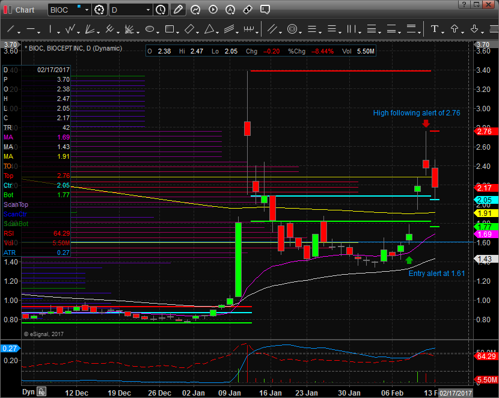Expand the rectangle tool options arrow

(177, 32)
